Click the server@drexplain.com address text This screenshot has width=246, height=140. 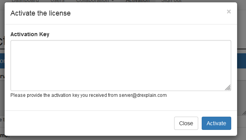143,95
